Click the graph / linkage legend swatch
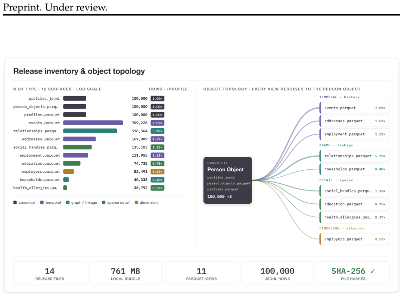The width and height of the screenshot is (403, 296). (68, 202)
